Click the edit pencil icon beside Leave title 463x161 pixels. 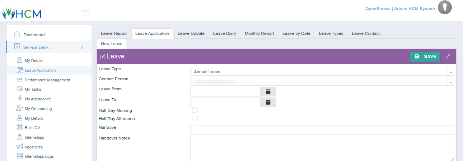pos(103,57)
